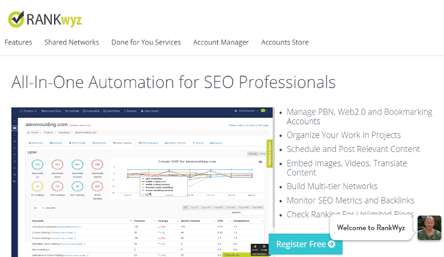Open the chart hamburger menu icon
The width and height of the screenshot is (444, 257).
click(260, 162)
